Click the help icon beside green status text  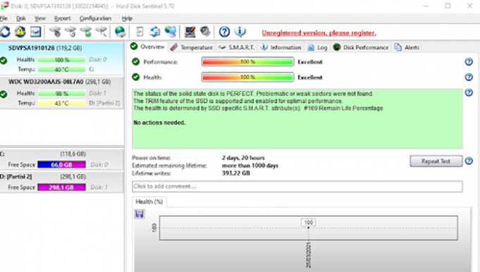pos(469,92)
